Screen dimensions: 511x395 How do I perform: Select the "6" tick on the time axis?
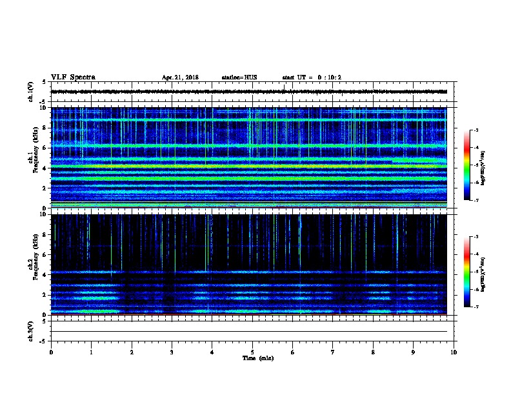pyautogui.click(x=293, y=352)
